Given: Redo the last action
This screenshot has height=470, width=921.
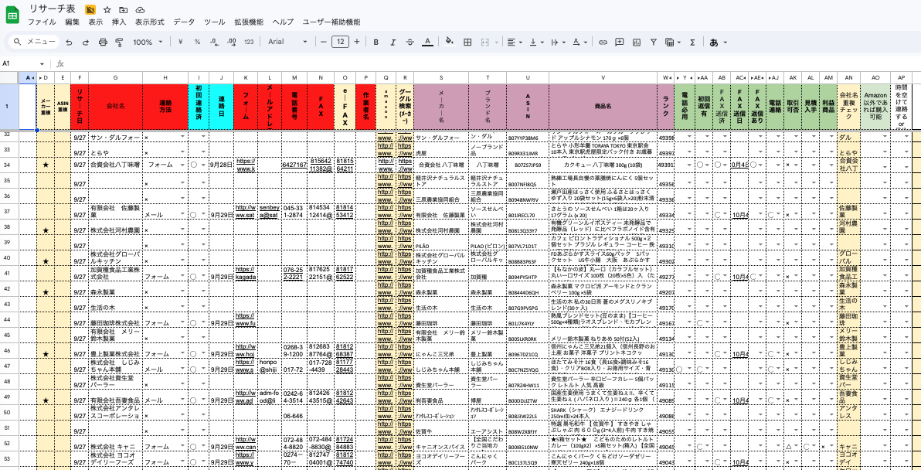Looking at the screenshot, I should click(x=86, y=43).
